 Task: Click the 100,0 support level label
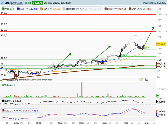[4, 58]
